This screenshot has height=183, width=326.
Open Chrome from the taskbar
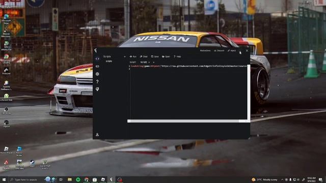click(87, 179)
